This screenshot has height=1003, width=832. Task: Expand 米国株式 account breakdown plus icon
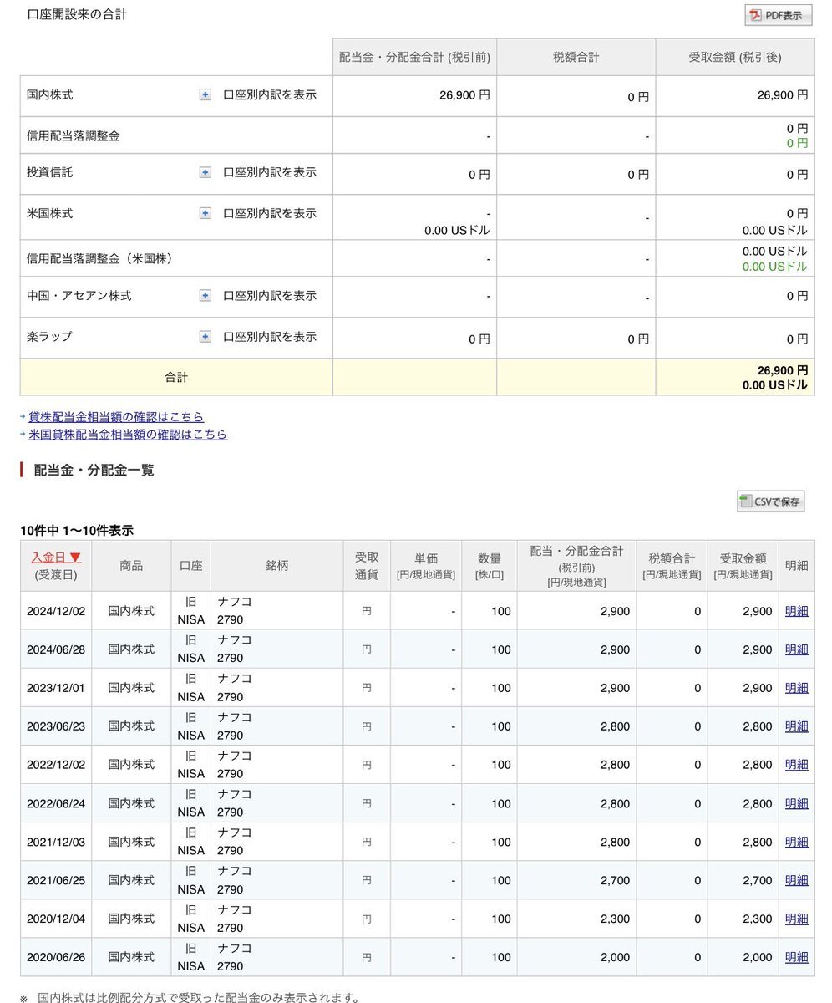pos(205,213)
